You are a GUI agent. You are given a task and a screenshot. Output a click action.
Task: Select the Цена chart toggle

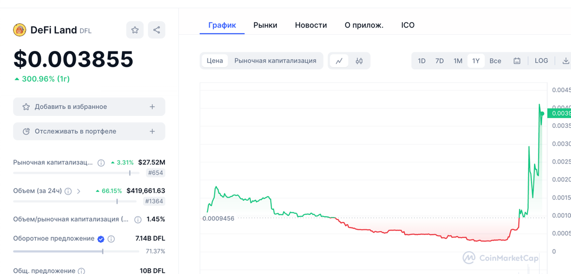tap(215, 61)
